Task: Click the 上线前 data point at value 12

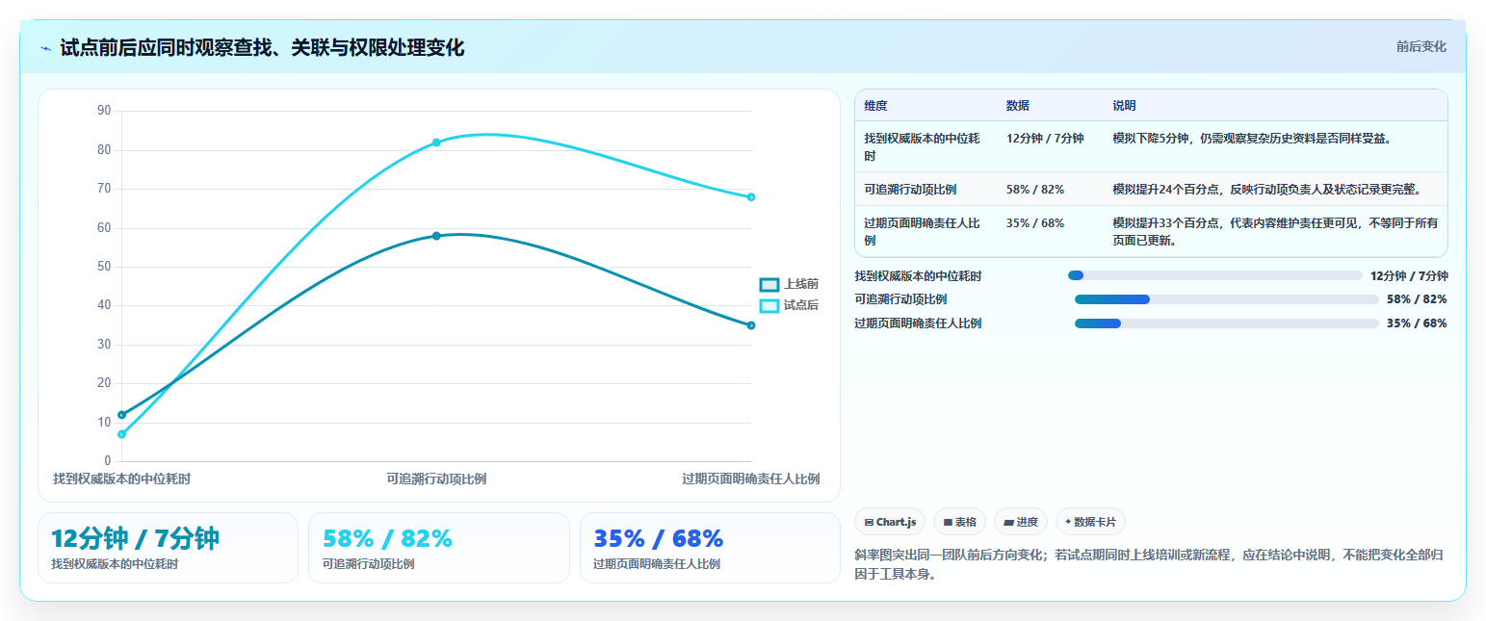Action: pyautogui.click(x=121, y=415)
